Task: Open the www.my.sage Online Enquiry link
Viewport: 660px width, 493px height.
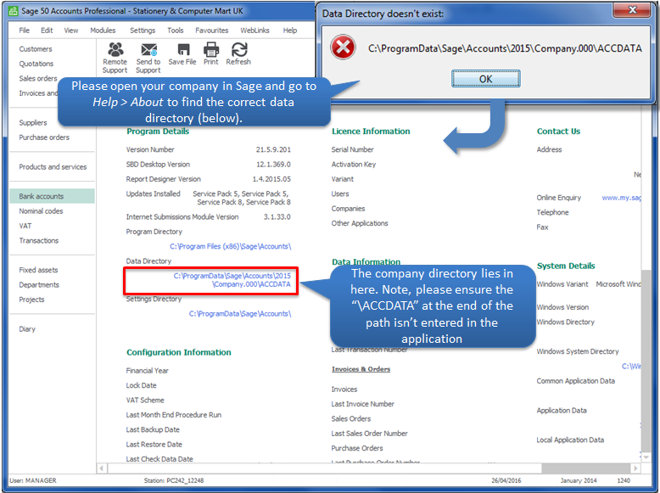Action: click(621, 198)
